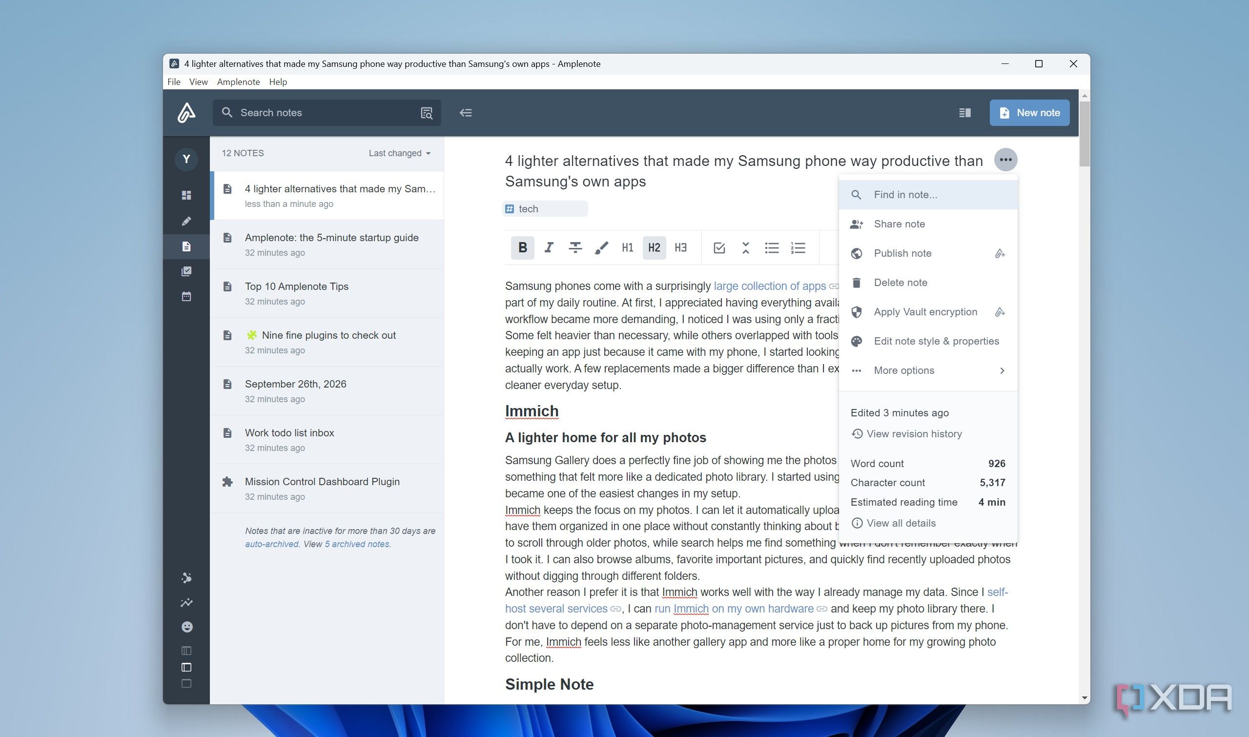Click the collapse section toolbar icon
This screenshot has height=737, width=1249.
pyautogui.click(x=745, y=247)
